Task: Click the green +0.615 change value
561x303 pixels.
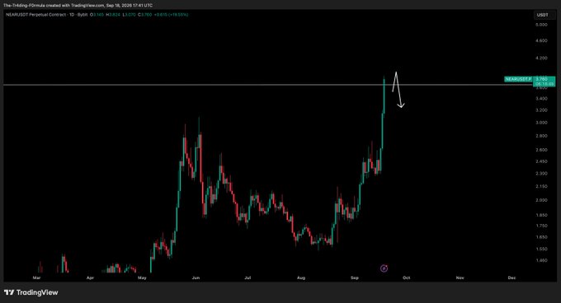Action: (x=160, y=15)
